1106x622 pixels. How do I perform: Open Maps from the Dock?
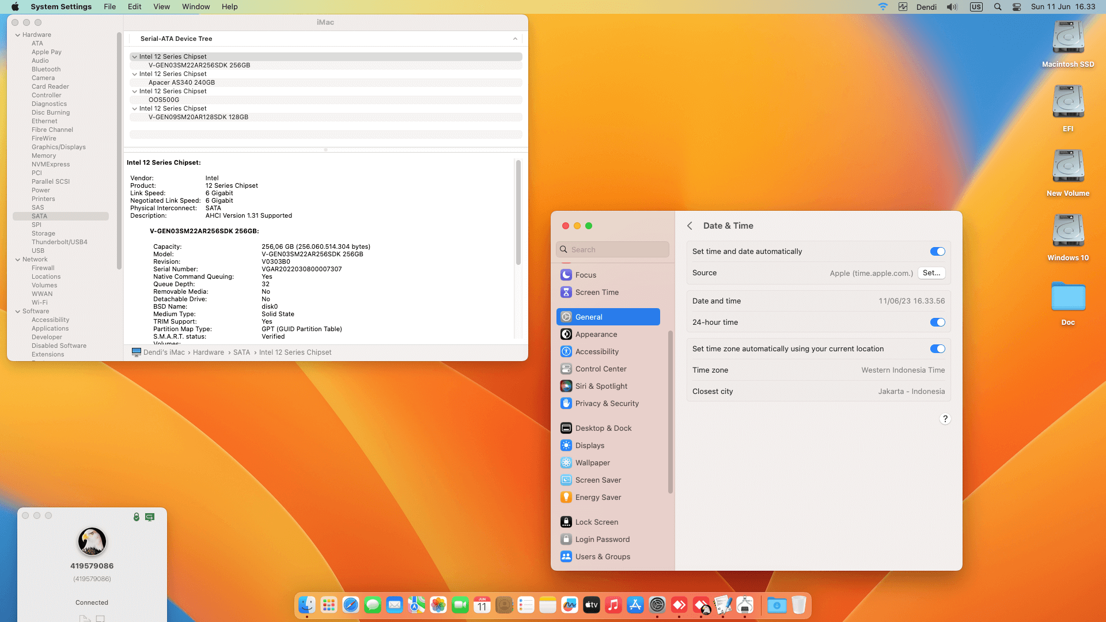pos(416,605)
